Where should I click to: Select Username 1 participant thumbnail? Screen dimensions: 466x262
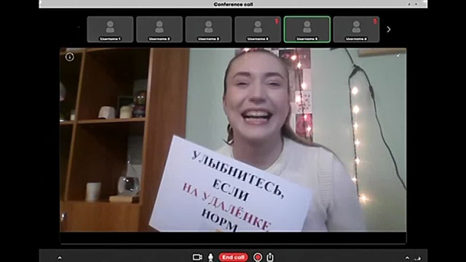pyautogui.click(x=110, y=30)
